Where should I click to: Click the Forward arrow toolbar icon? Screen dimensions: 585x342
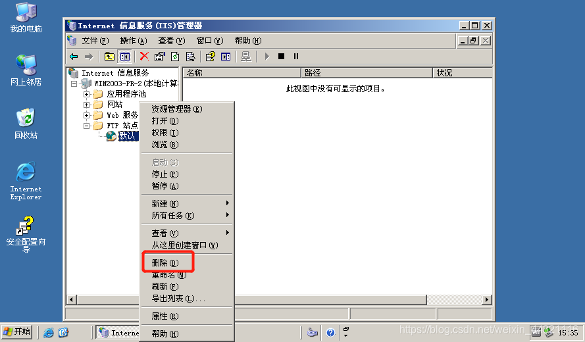(x=89, y=57)
